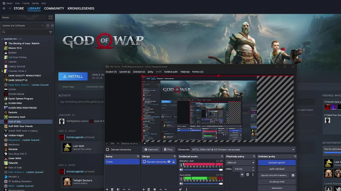Open Store Page link for God of War
Image resolution: width=341 pixels, height=191 pixels.
point(68,87)
